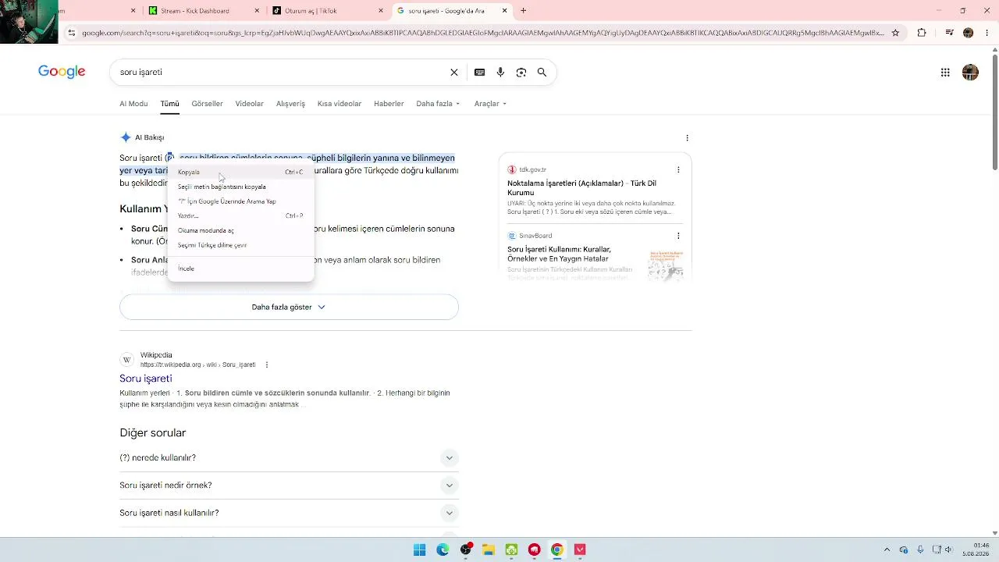
Task: Clear the search box with the X icon
Action: 454,73
